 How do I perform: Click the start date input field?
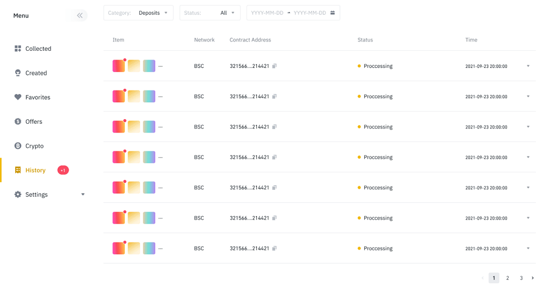coord(268,13)
